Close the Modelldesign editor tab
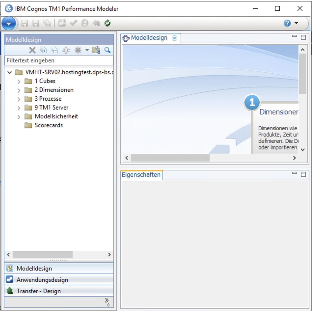 pos(174,38)
